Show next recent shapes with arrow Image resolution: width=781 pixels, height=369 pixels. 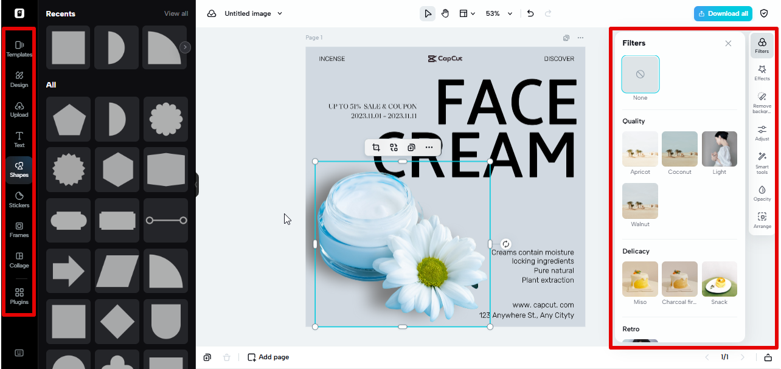(x=186, y=47)
